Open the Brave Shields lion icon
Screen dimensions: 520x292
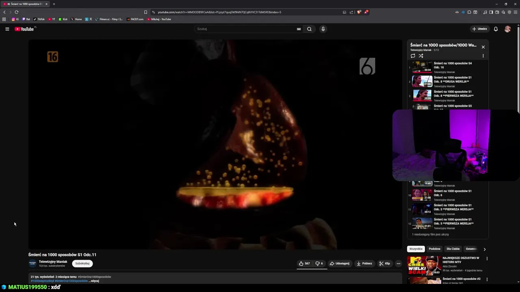point(359,12)
